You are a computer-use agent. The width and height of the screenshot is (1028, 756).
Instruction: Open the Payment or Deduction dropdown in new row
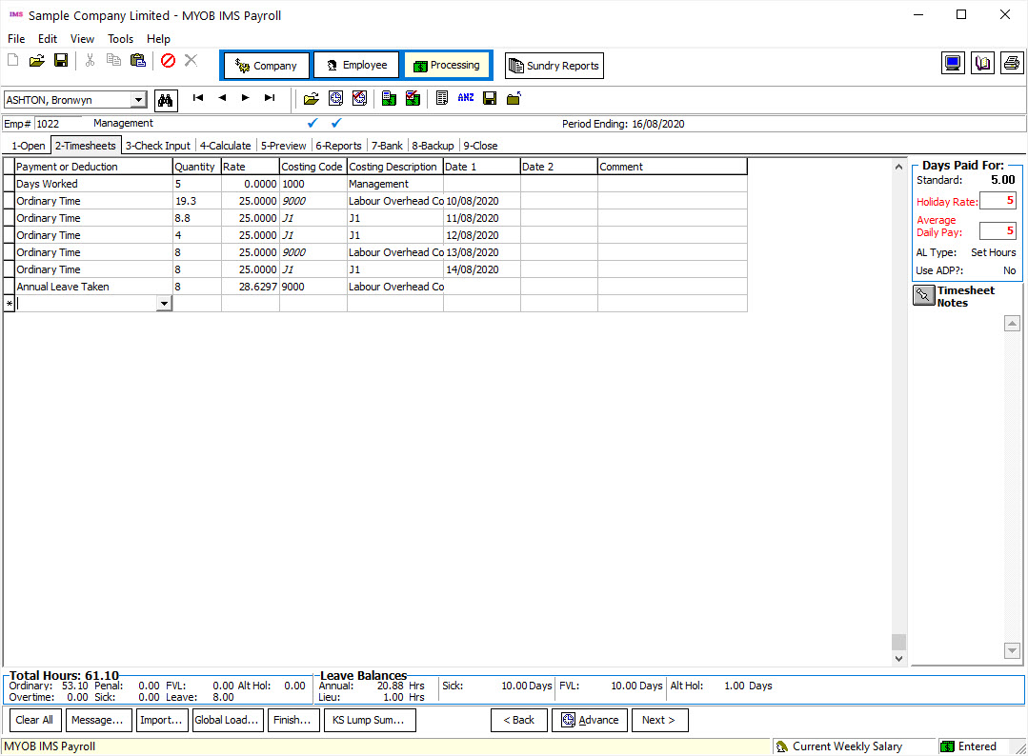coord(164,304)
